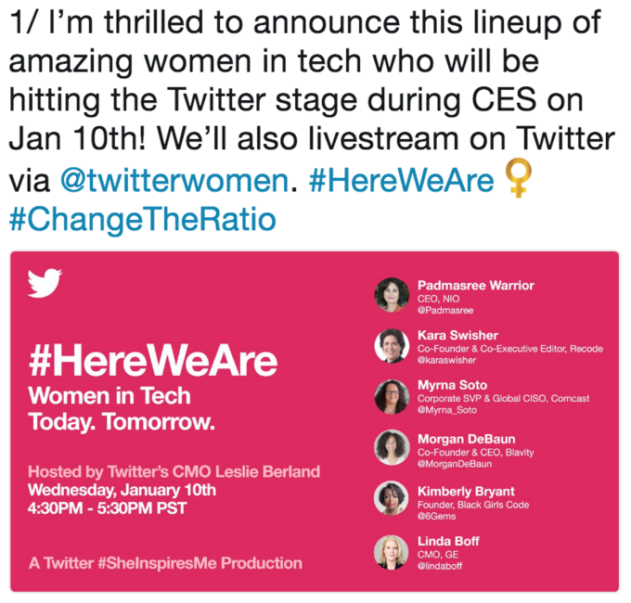The width and height of the screenshot is (631, 603).
Task: Click Myrna Soto's profile photo
Action: click(392, 397)
